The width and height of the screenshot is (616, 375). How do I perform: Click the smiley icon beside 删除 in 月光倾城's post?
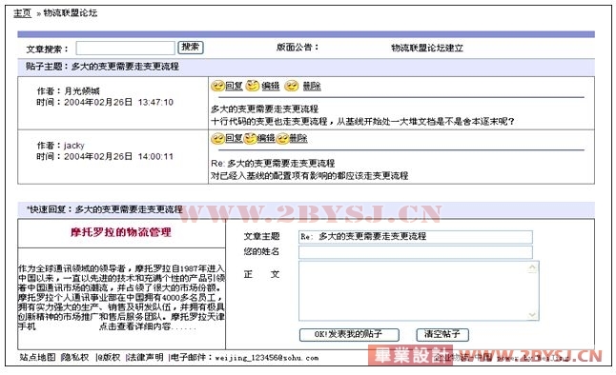tap(292, 86)
